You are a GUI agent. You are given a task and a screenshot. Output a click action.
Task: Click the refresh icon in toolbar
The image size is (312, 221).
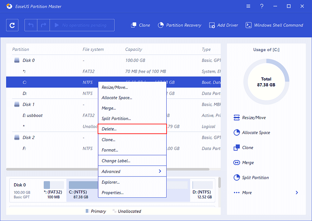tap(12, 25)
